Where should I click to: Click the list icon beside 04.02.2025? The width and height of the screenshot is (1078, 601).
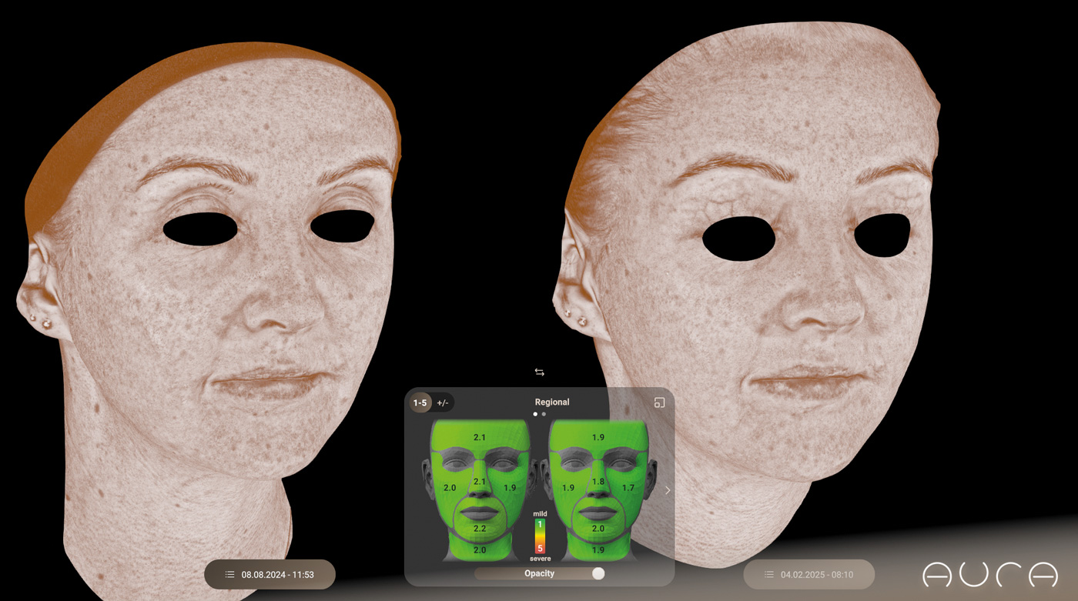[x=768, y=575]
